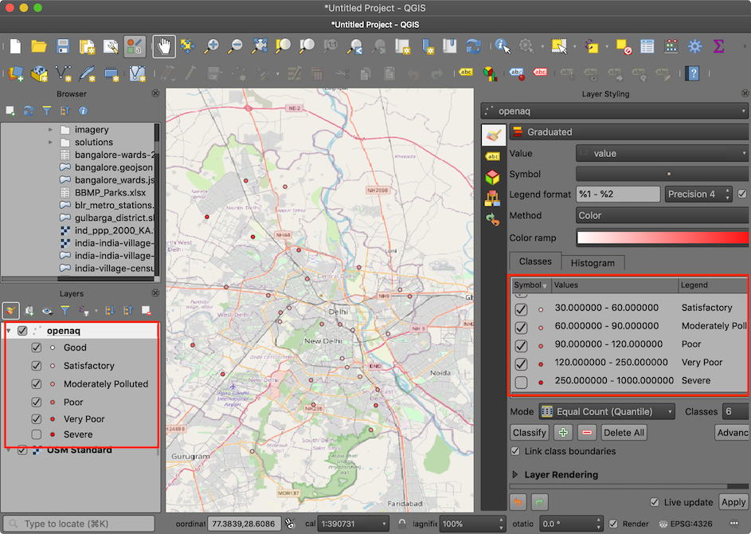Select the Identify Features tool

(503, 45)
